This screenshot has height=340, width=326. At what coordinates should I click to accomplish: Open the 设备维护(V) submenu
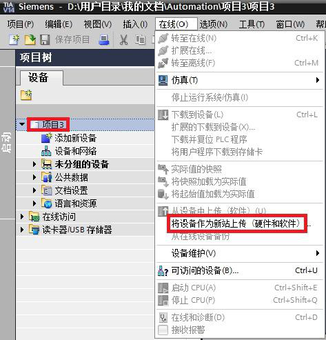[x=240, y=253]
